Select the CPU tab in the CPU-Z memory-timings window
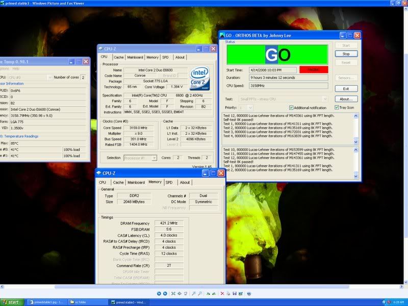This screenshot has width=408, height=306. pos(103,183)
